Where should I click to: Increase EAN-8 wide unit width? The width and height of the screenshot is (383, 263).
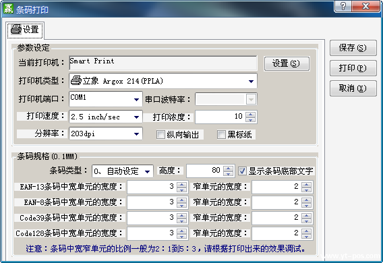[181, 200]
